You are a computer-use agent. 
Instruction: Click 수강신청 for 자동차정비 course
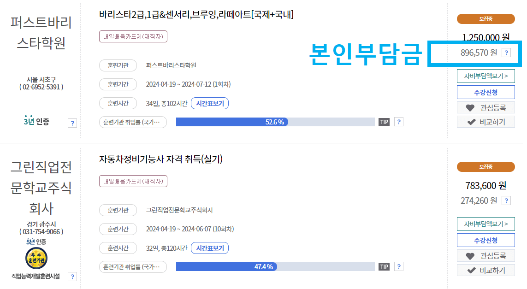click(486, 240)
